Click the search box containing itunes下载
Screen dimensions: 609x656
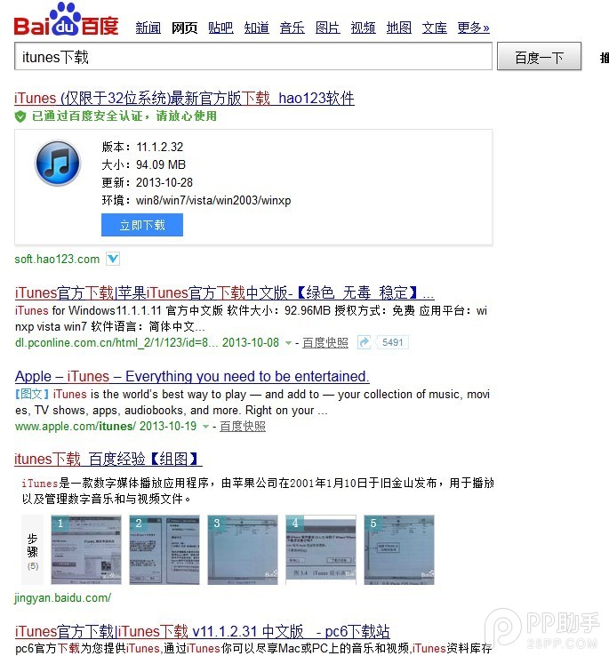[x=253, y=57]
